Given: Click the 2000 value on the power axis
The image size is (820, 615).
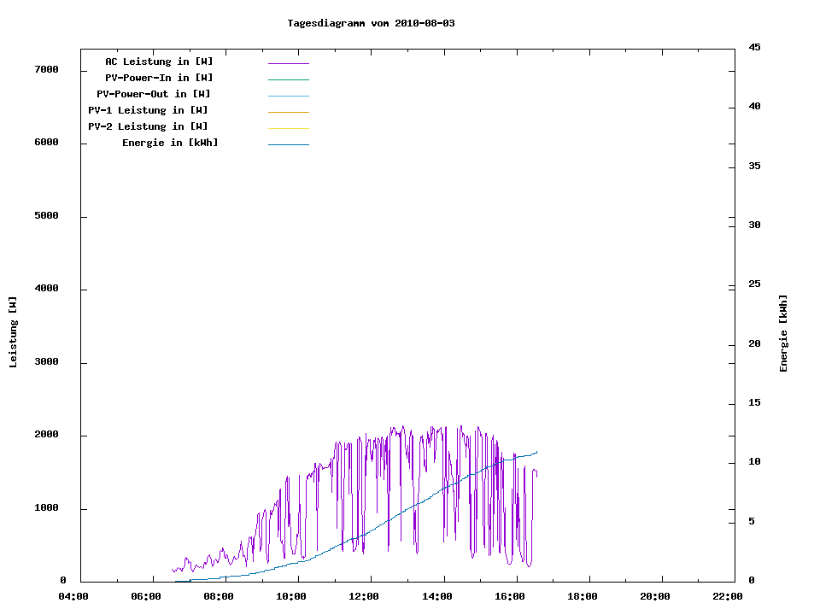Looking at the screenshot, I should click(x=46, y=435).
